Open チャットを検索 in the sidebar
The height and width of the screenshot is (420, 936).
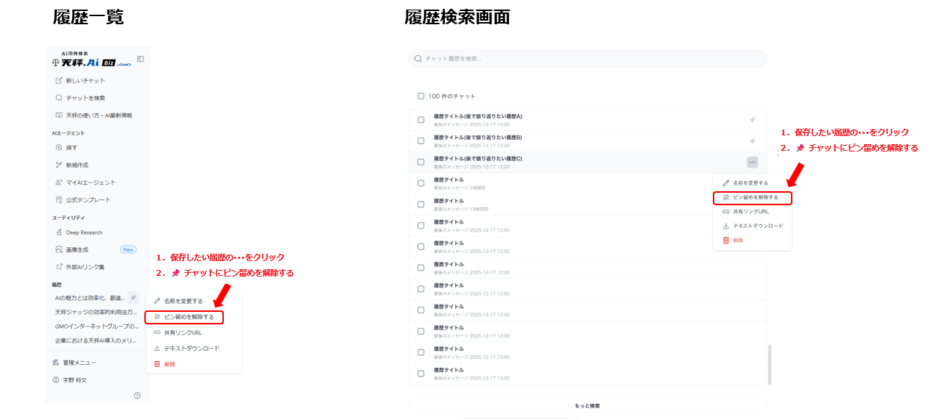point(80,98)
